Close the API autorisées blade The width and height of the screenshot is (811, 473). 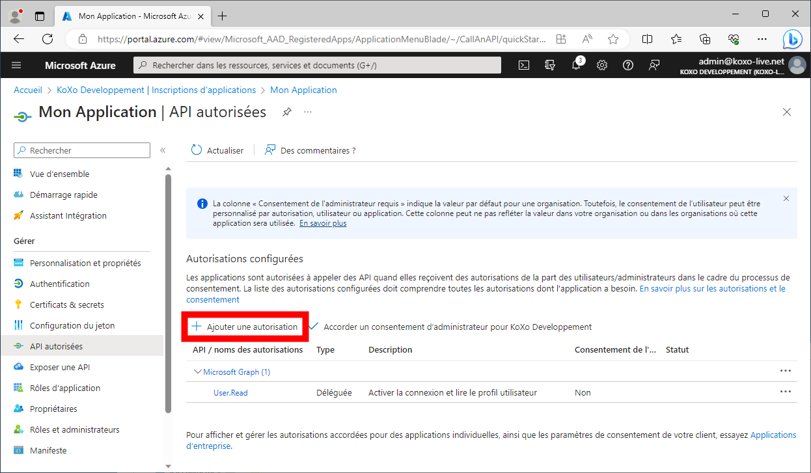coord(787,112)
